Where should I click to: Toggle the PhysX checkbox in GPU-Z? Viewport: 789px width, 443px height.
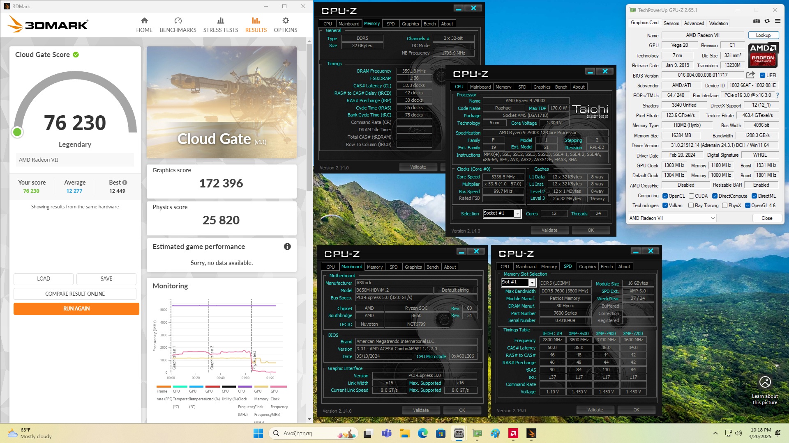724,206
